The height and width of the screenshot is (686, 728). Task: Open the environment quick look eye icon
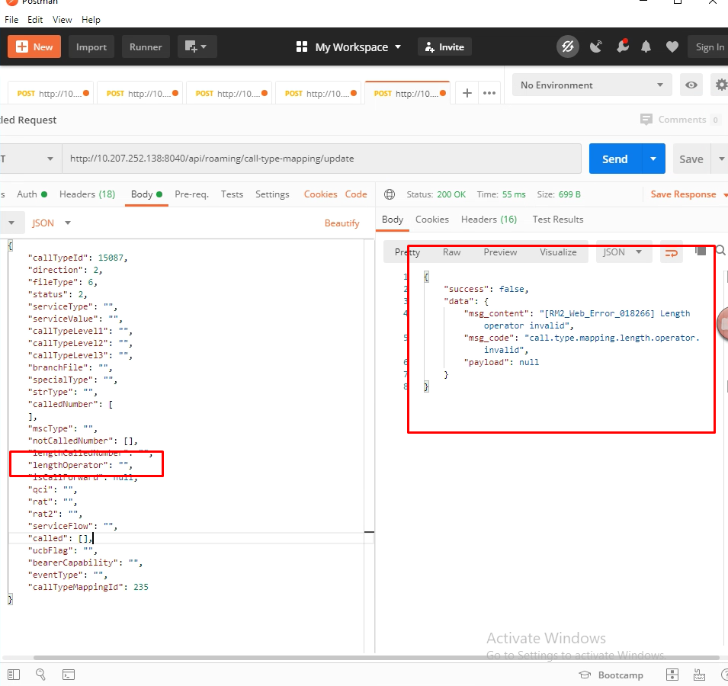(691, 85)
